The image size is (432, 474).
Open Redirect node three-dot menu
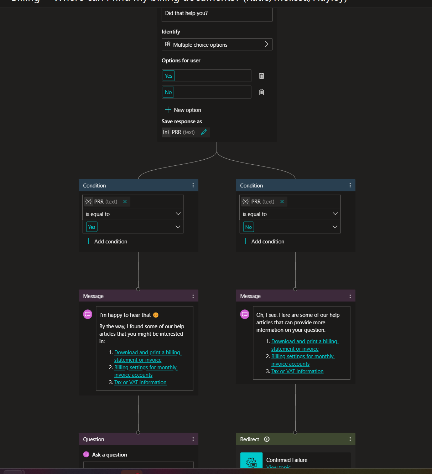pos(350,439)
